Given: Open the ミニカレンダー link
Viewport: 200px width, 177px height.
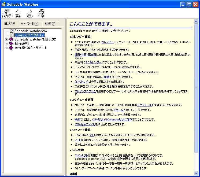Looking at the screenshot, I should (94, 62).
